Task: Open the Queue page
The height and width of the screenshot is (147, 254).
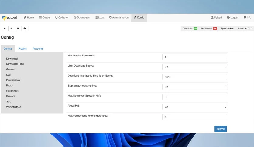Action: tap(44, 18)
